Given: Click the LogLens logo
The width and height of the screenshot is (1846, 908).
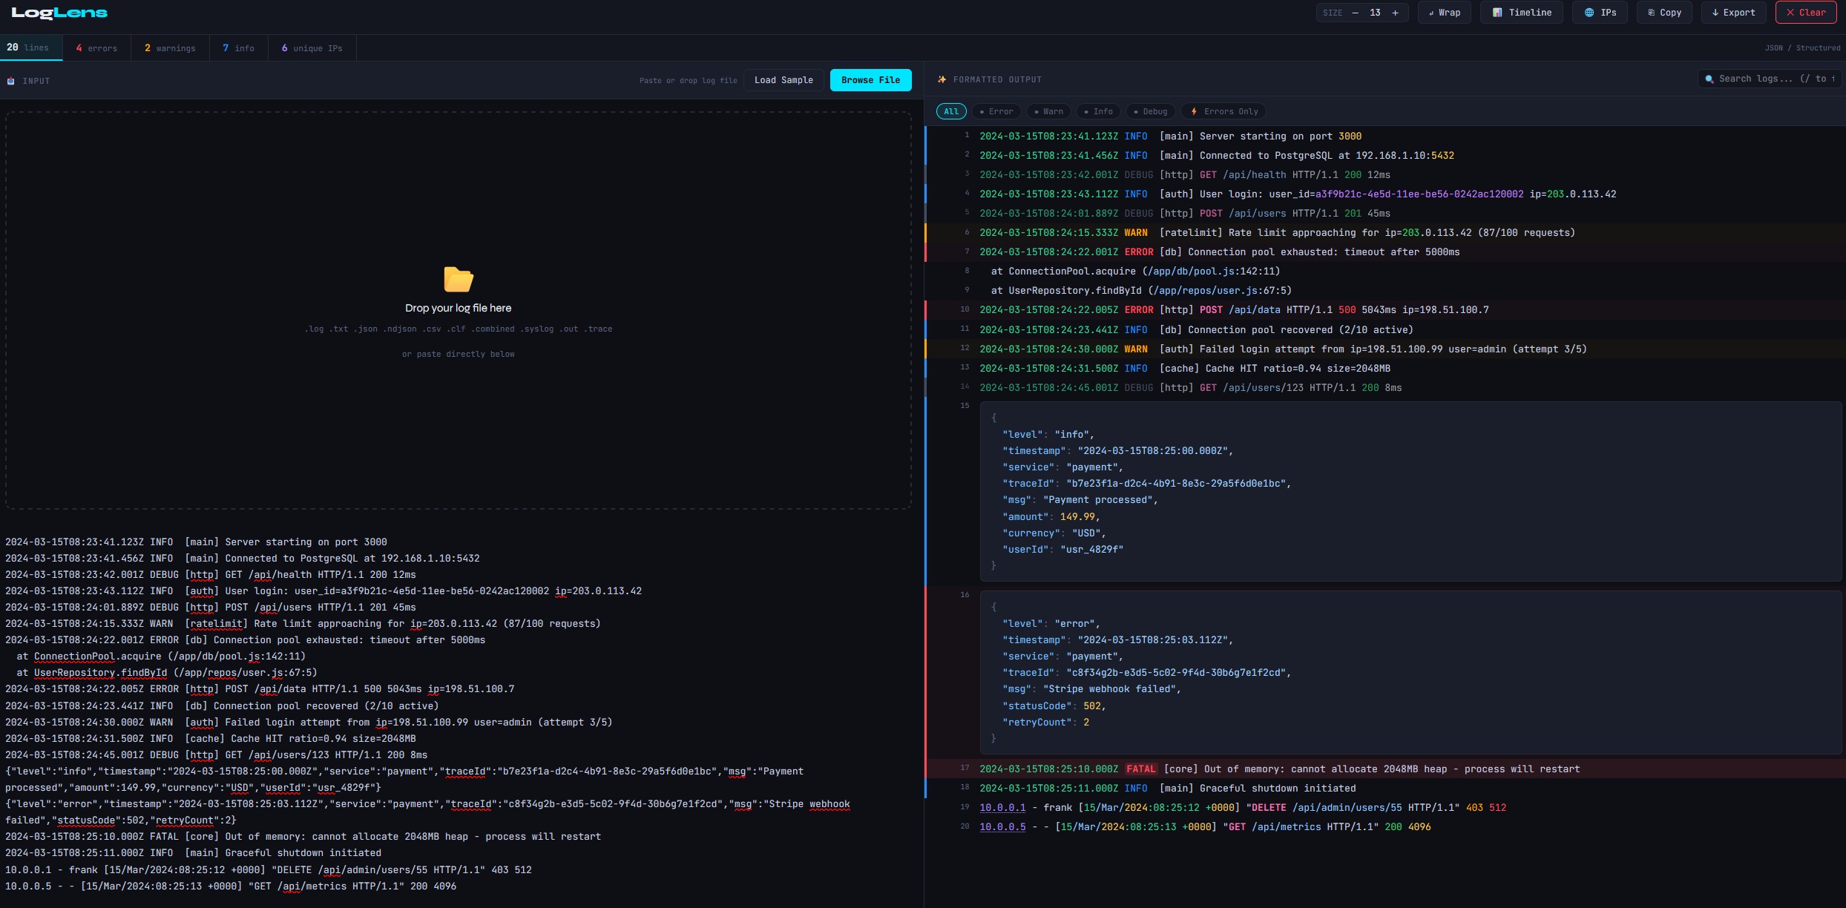Looking at the screenshot, I should click(59, 13).
